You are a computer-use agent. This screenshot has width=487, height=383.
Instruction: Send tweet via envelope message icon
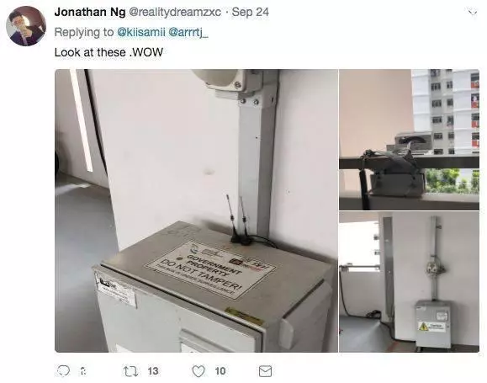pos(265,371)
